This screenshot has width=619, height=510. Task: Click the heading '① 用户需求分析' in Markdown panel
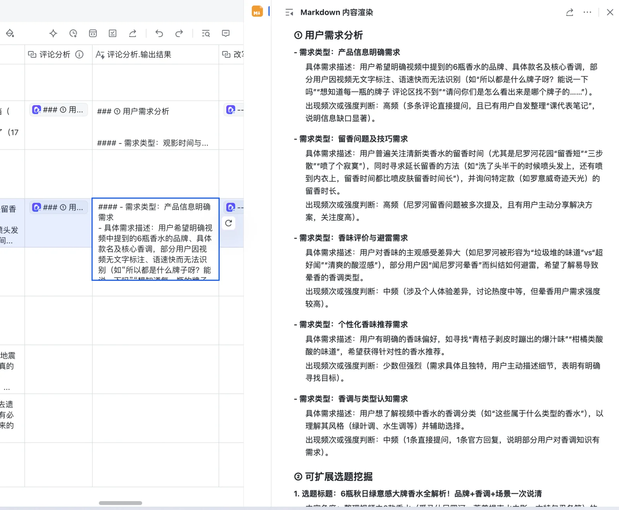point(328,35)
